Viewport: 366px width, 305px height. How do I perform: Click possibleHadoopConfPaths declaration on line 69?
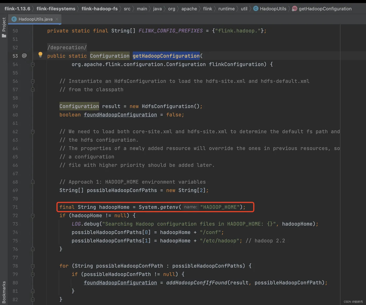pyautogui.click(x=122, y=190)
